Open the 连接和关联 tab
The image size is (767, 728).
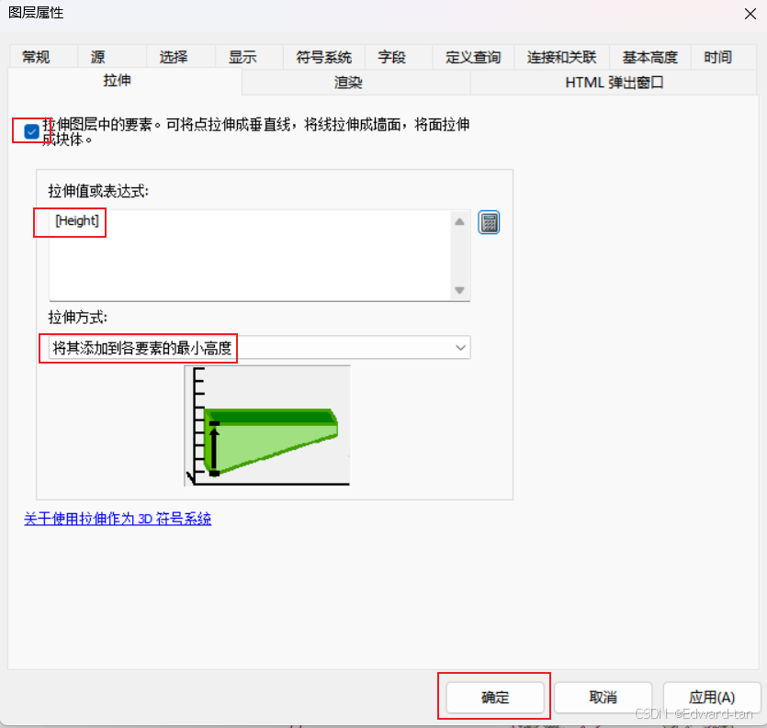pos(561,57)
